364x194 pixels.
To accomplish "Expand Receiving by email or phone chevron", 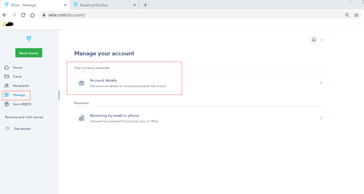I will point(321,118).
